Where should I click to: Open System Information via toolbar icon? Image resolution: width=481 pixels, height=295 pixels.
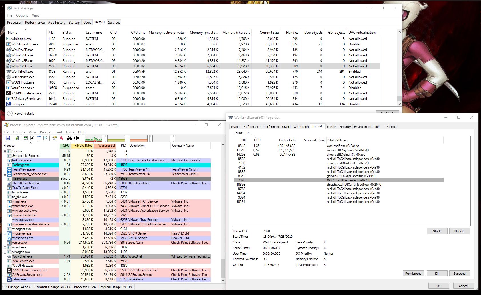click(26, 138)
